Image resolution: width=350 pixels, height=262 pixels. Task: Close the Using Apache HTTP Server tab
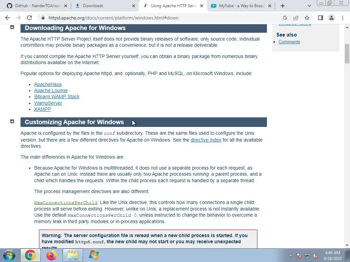coord(202,6)
